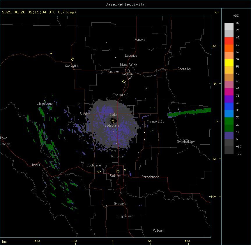
Task: Click the Olds label
Action: (113, 115)
